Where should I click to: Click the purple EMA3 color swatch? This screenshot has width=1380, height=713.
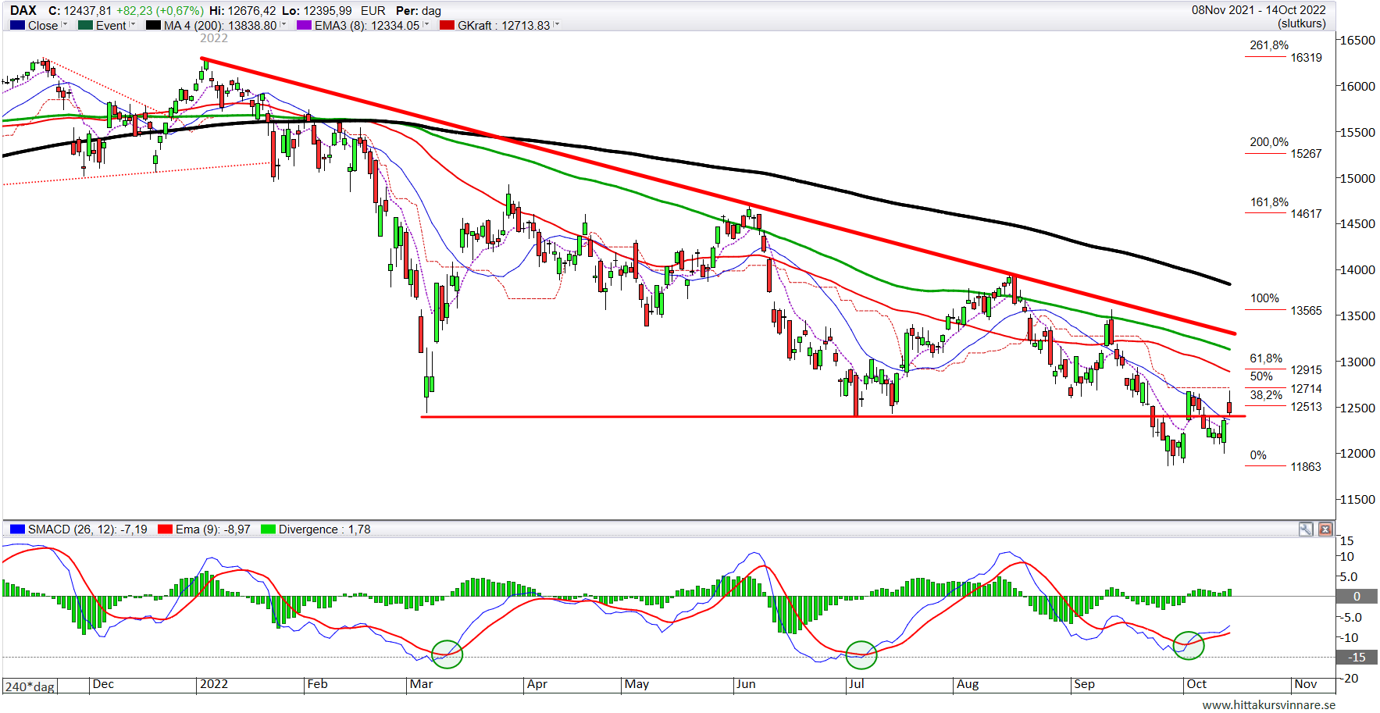(x=304, y=26)
